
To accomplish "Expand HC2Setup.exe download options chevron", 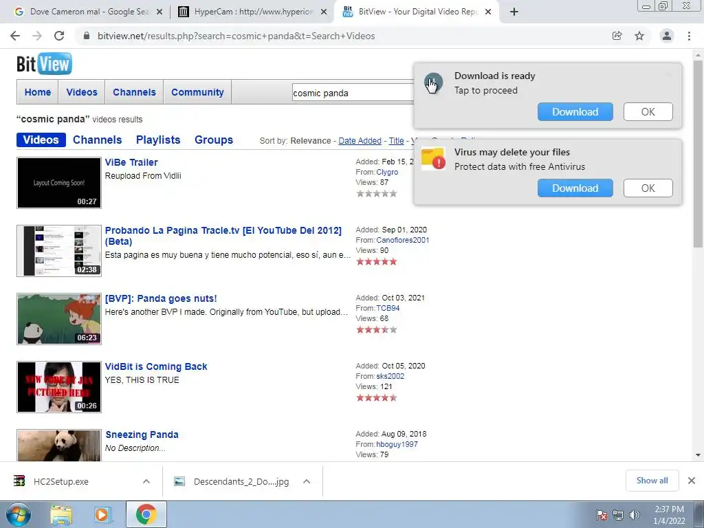I will (x=146, y=481).
